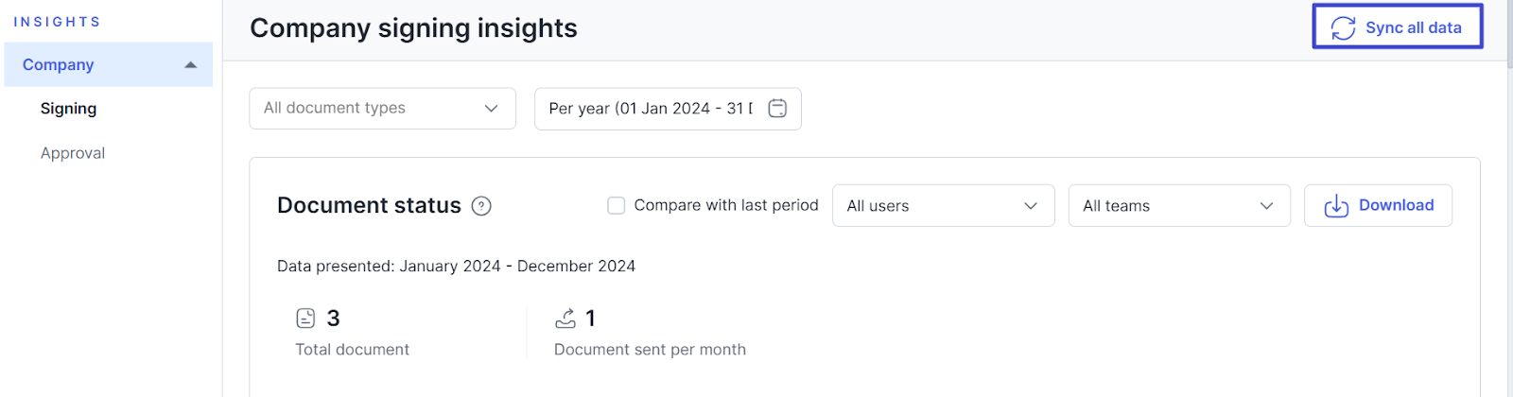Select the Company sidebar item
The height and width of the screenshot is (397, 1513).
click(x=59, y=65)
